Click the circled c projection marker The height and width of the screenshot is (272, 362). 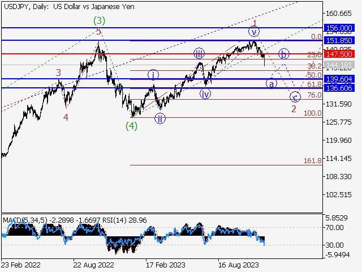point(295,97)
